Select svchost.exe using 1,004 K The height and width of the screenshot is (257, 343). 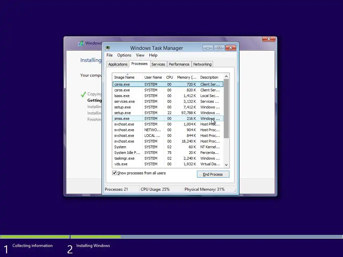tap(168, 124)
